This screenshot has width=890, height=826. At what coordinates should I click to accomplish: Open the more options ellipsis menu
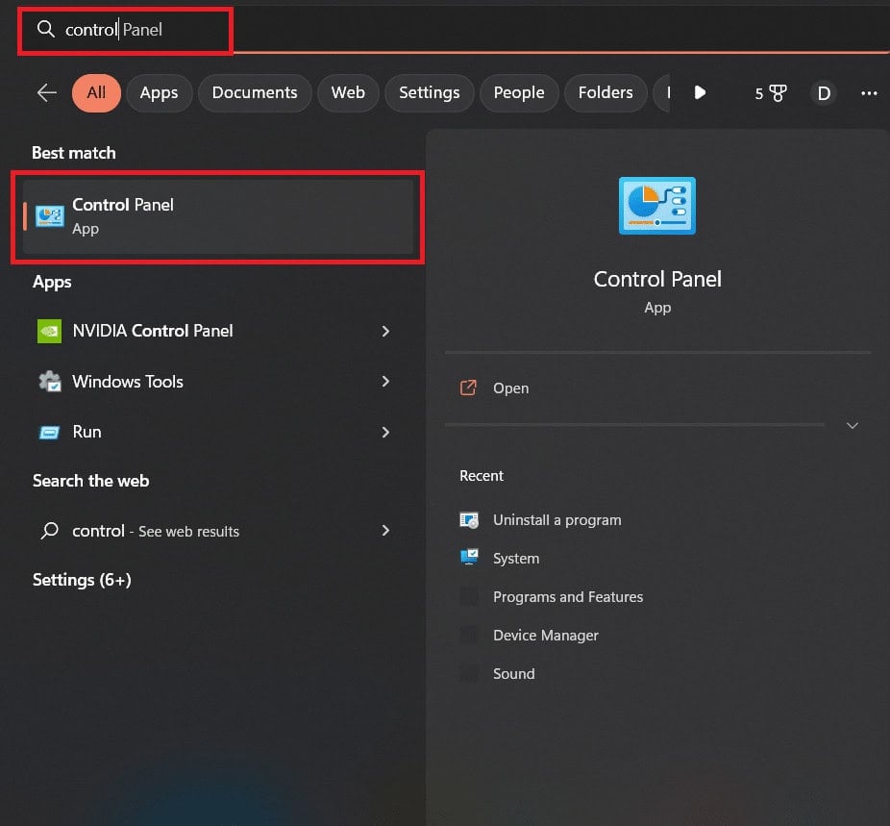[869, 92]
